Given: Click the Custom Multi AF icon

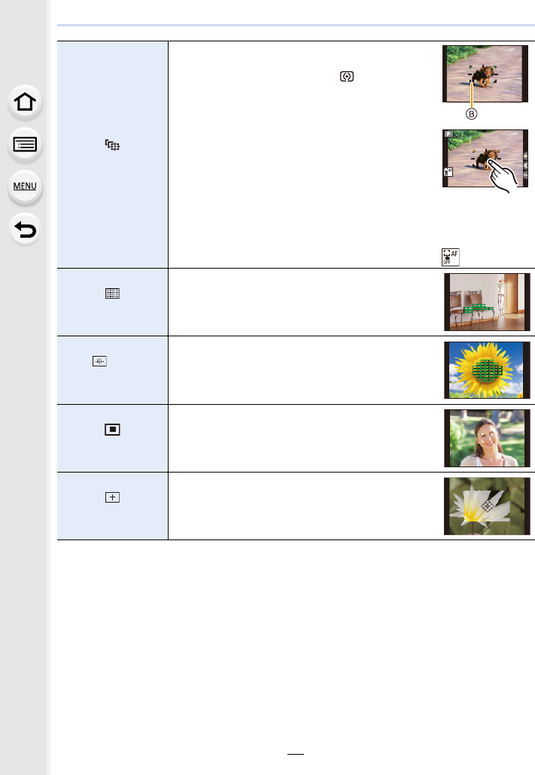Looking at the screenshot, I should 99,361.
